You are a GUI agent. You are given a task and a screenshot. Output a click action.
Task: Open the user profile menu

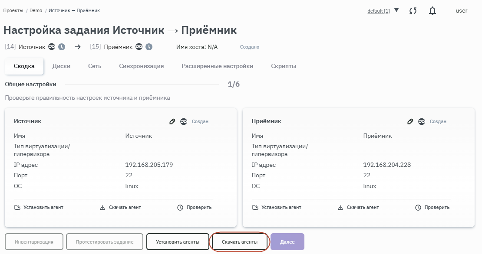[461, 11]
